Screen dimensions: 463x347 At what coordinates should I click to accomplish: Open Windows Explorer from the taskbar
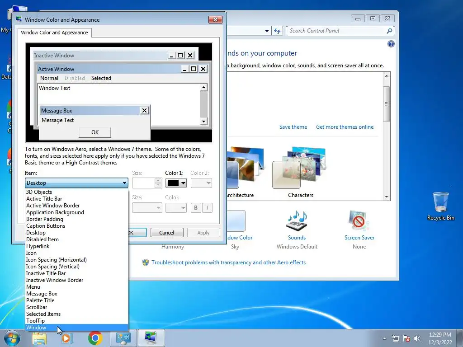point(39,338)
